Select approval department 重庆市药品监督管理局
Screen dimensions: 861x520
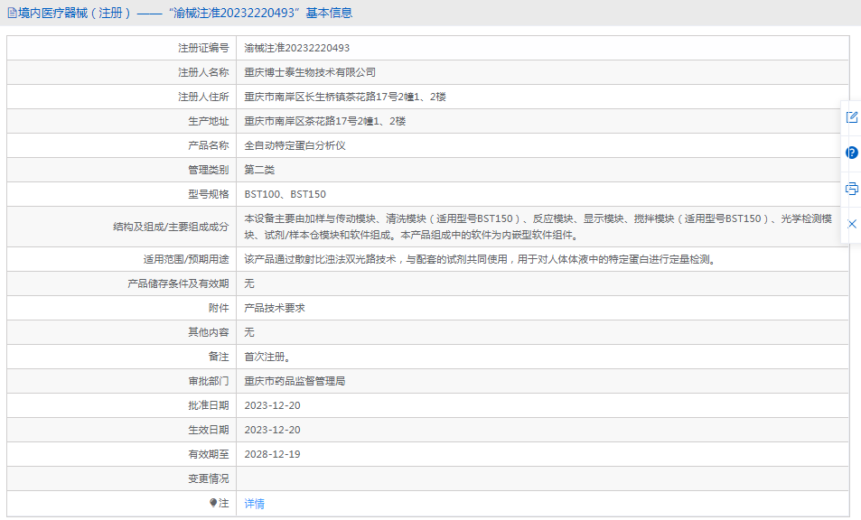pyautogui.click(x=295, y=381)
